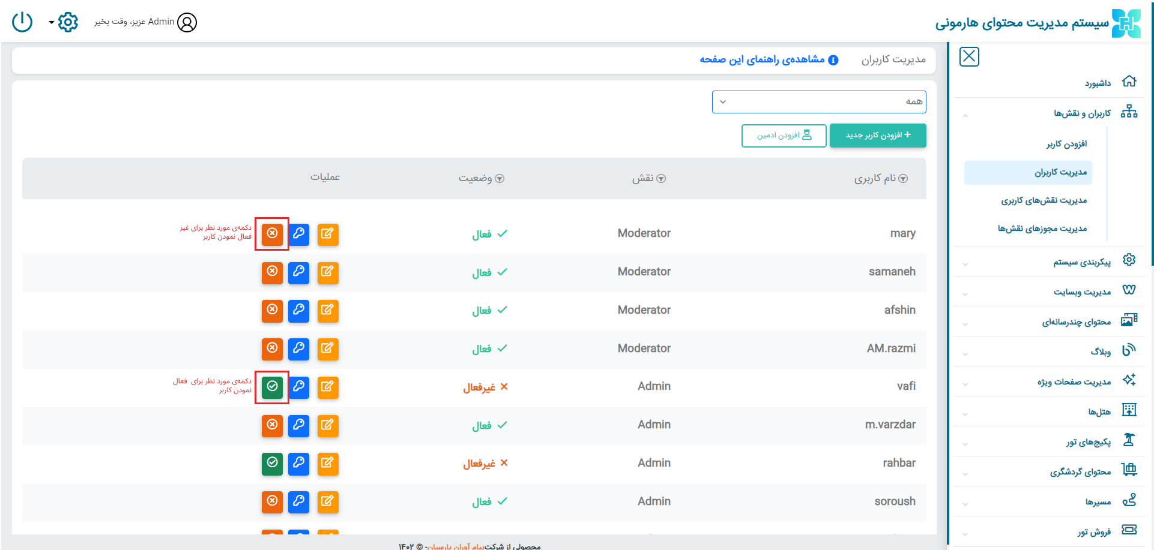The width and height of the screenshot is (1154, 550).
Task: Activate user vafi with the green toggle
Action: 272,387
